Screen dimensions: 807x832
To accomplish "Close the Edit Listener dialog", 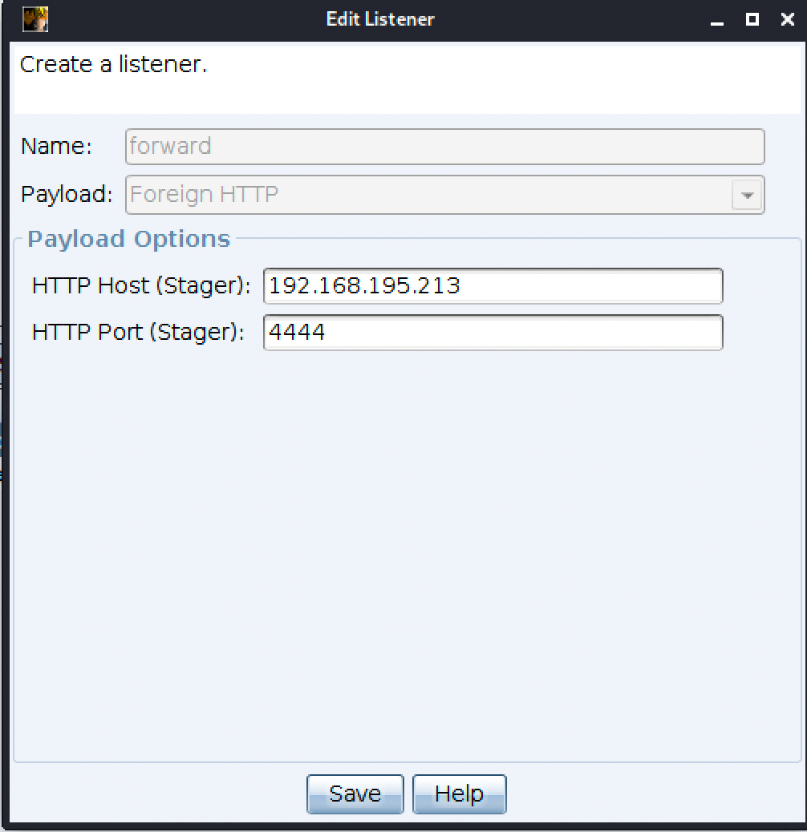I will pyautogui.click(x=788, y=20).
